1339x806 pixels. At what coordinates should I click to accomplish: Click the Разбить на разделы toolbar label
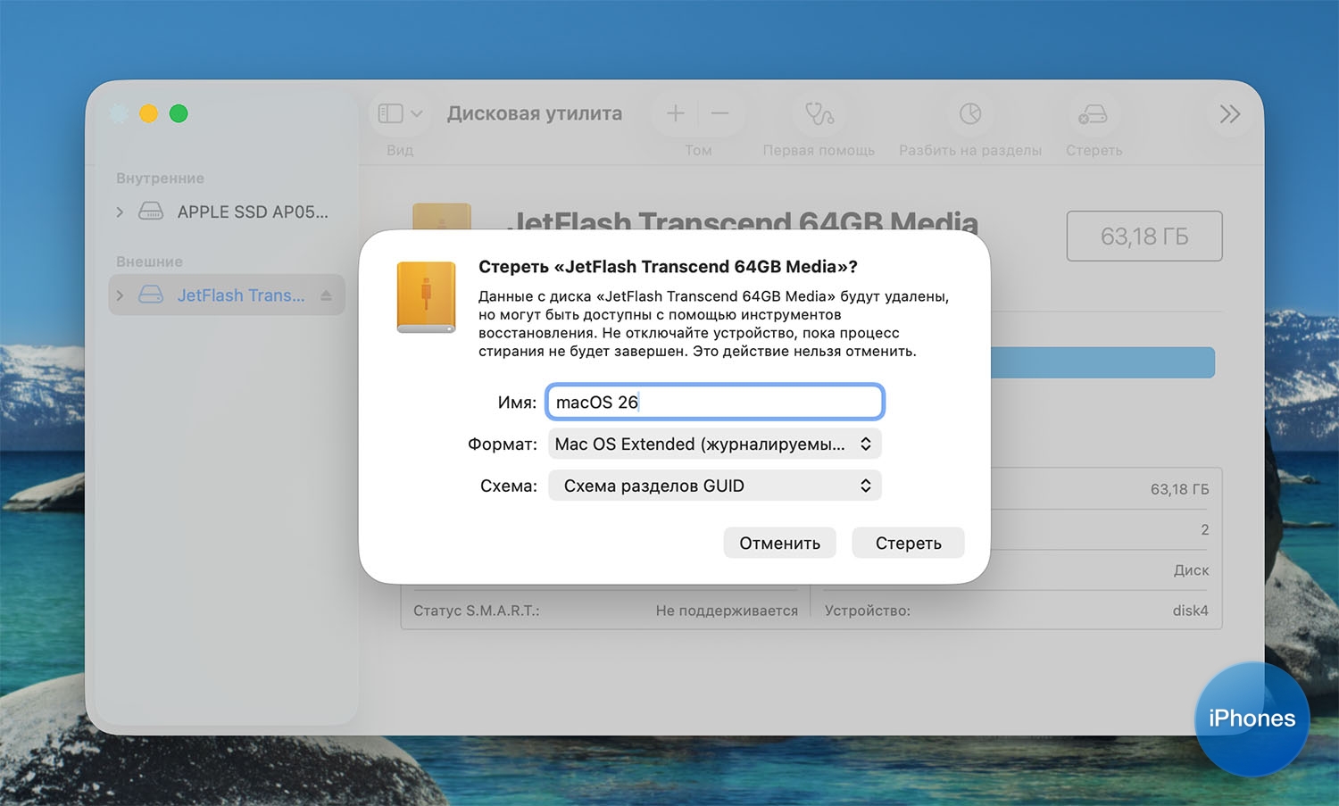pyautogui.click(x=970, y=150)
